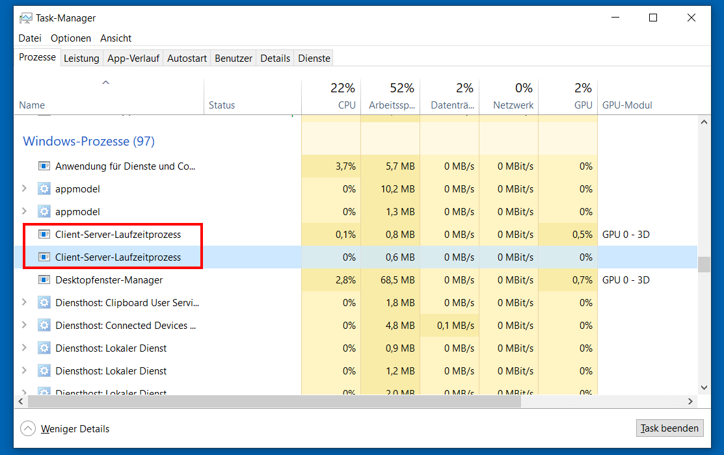Screen dimensions: 724x455
Task: Switch to the Details tab
Action: (275, 58)
